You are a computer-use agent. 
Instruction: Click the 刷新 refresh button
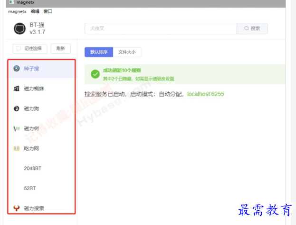(61, 49)
